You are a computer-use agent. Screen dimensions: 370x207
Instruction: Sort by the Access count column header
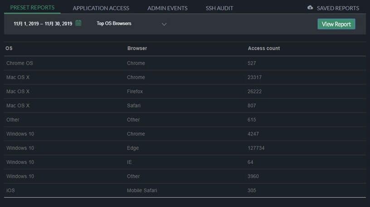point(263,48)
